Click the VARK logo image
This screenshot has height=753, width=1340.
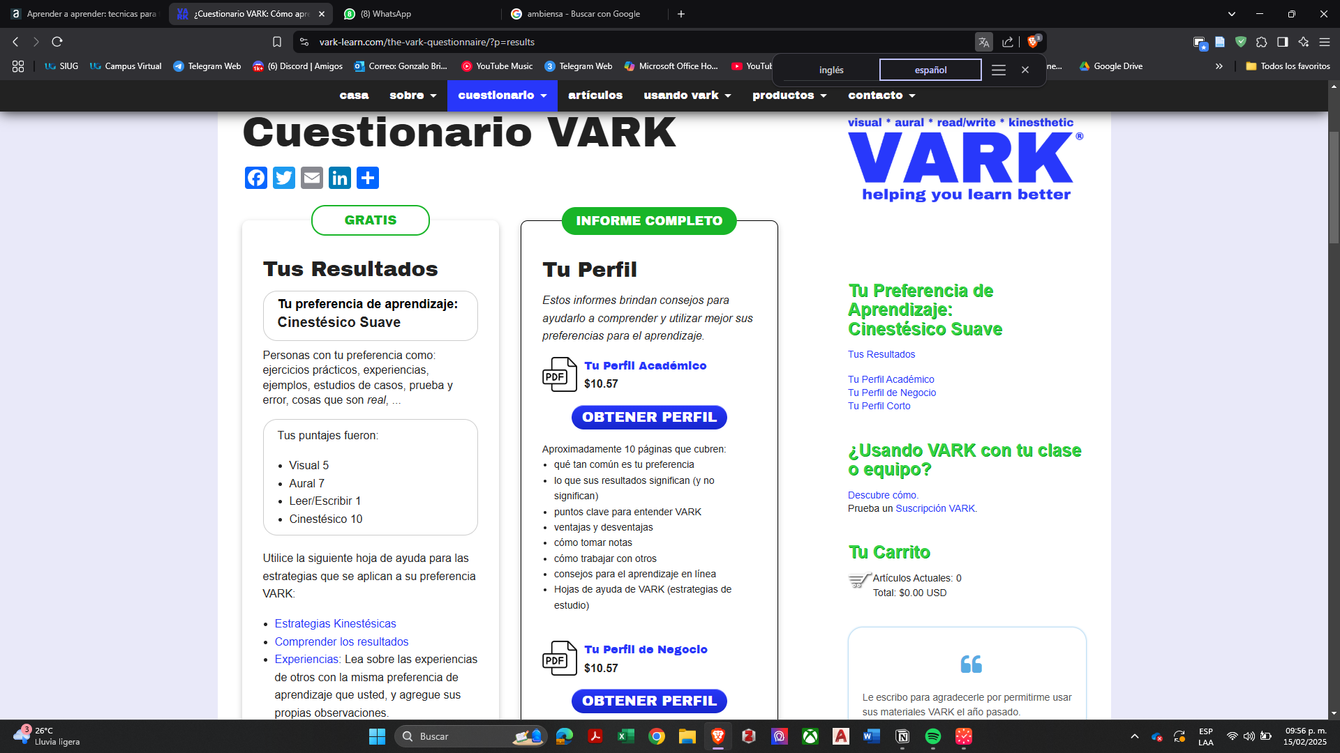coord(966,159)
